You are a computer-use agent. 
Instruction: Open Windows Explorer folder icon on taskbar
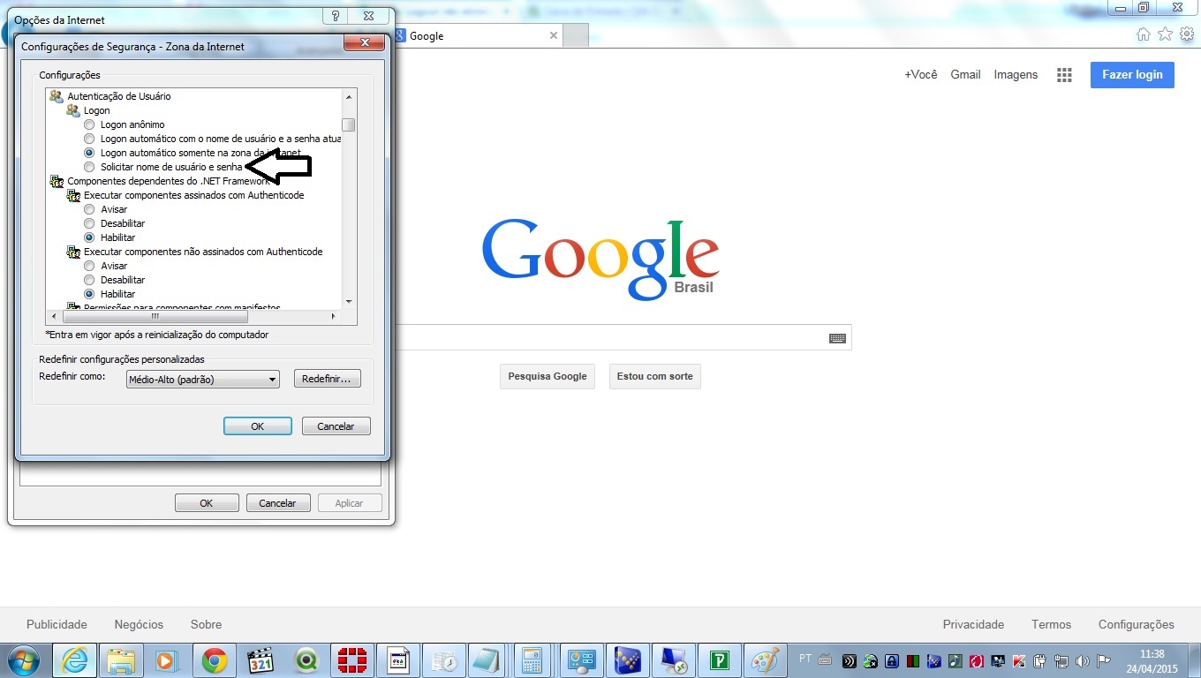[120, 660]
